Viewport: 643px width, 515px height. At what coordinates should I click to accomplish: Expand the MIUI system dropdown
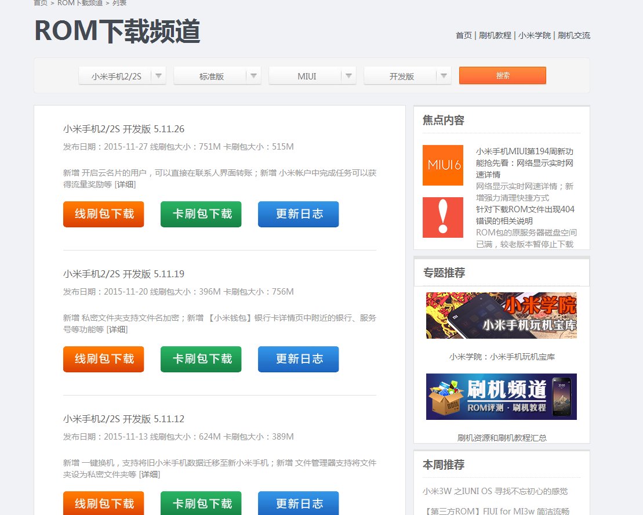[313, 75]
